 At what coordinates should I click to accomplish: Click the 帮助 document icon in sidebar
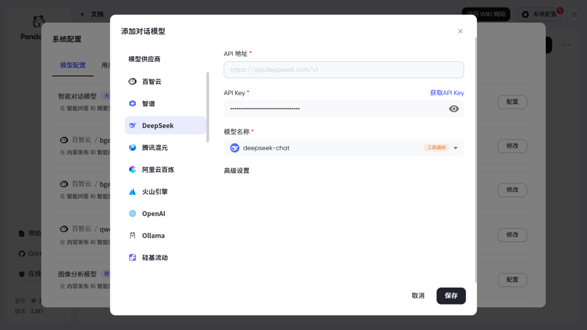click(x=22, y=233)
